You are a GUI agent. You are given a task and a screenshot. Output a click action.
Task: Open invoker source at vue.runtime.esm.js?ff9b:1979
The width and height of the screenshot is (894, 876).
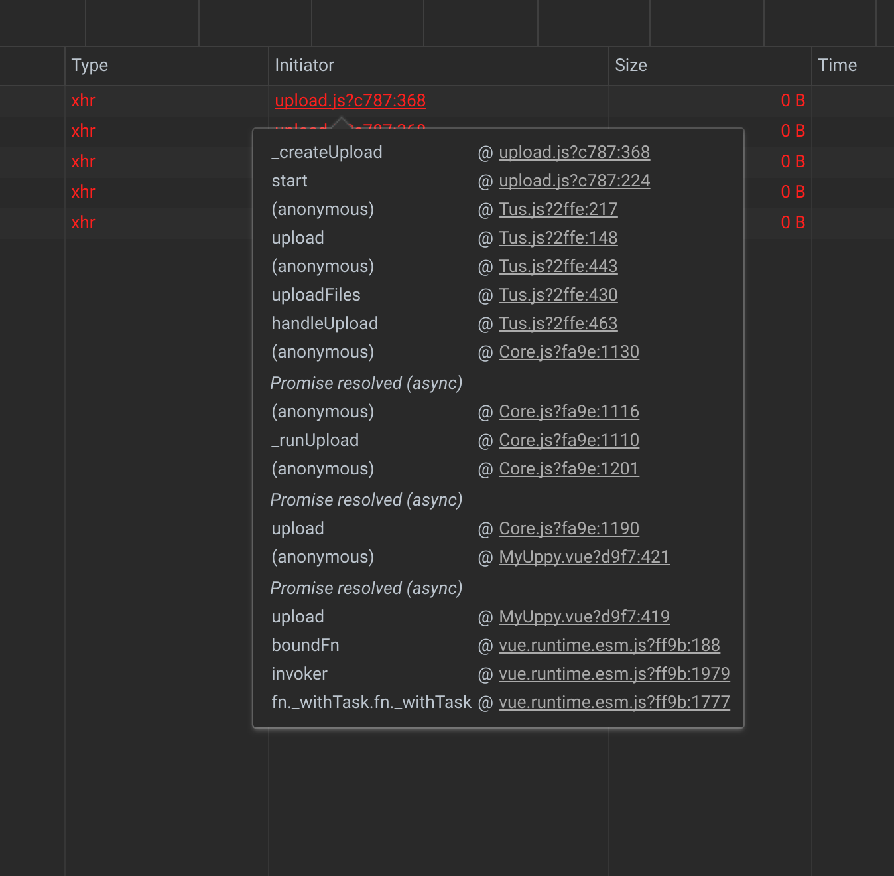point(614,674)
